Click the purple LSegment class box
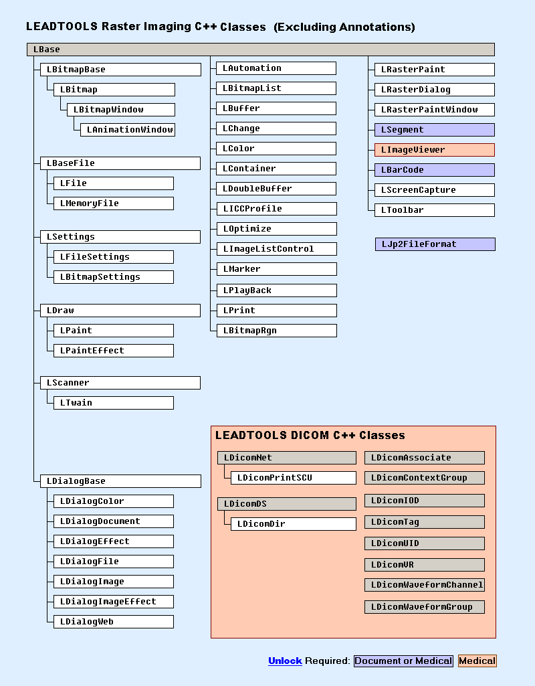535x686 pixels. point(435,130)
